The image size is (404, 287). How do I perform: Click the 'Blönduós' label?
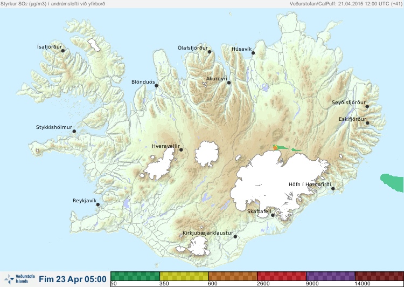click(x=143, y=82)
